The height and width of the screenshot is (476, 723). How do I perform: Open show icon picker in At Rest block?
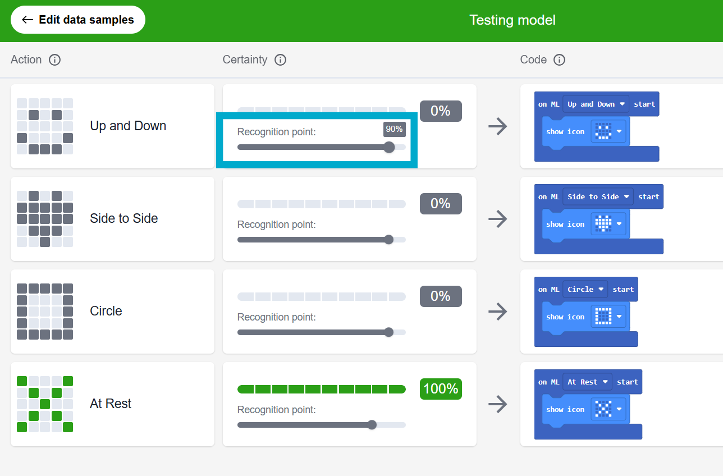click(608, 410)
